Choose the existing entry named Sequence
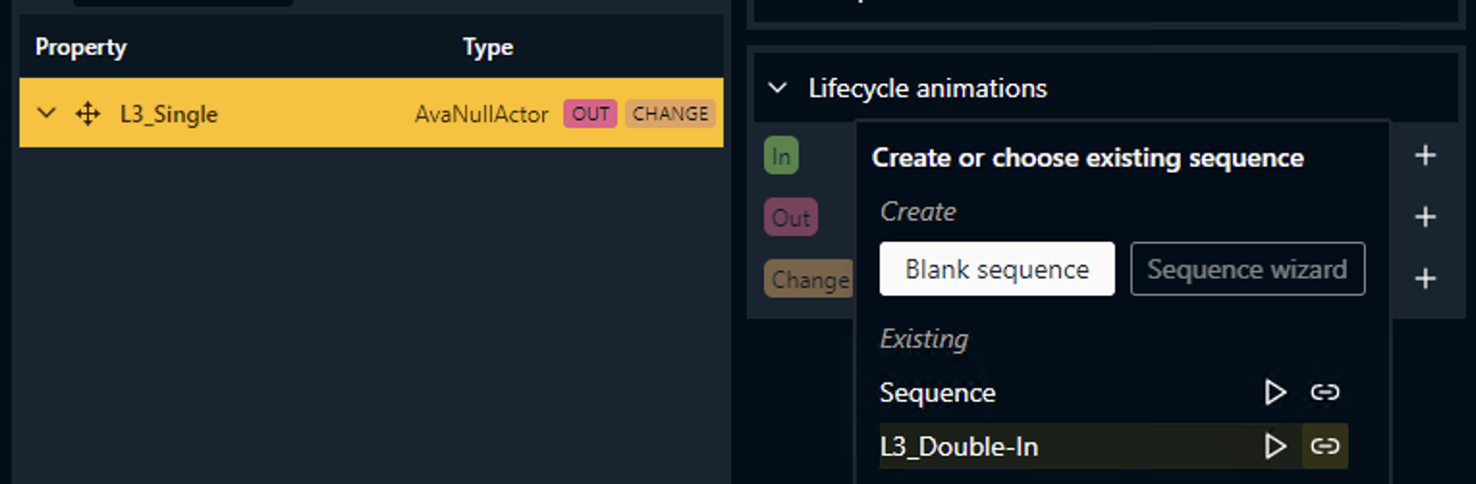Screen dimensions: 1476x484 [938, 392]
